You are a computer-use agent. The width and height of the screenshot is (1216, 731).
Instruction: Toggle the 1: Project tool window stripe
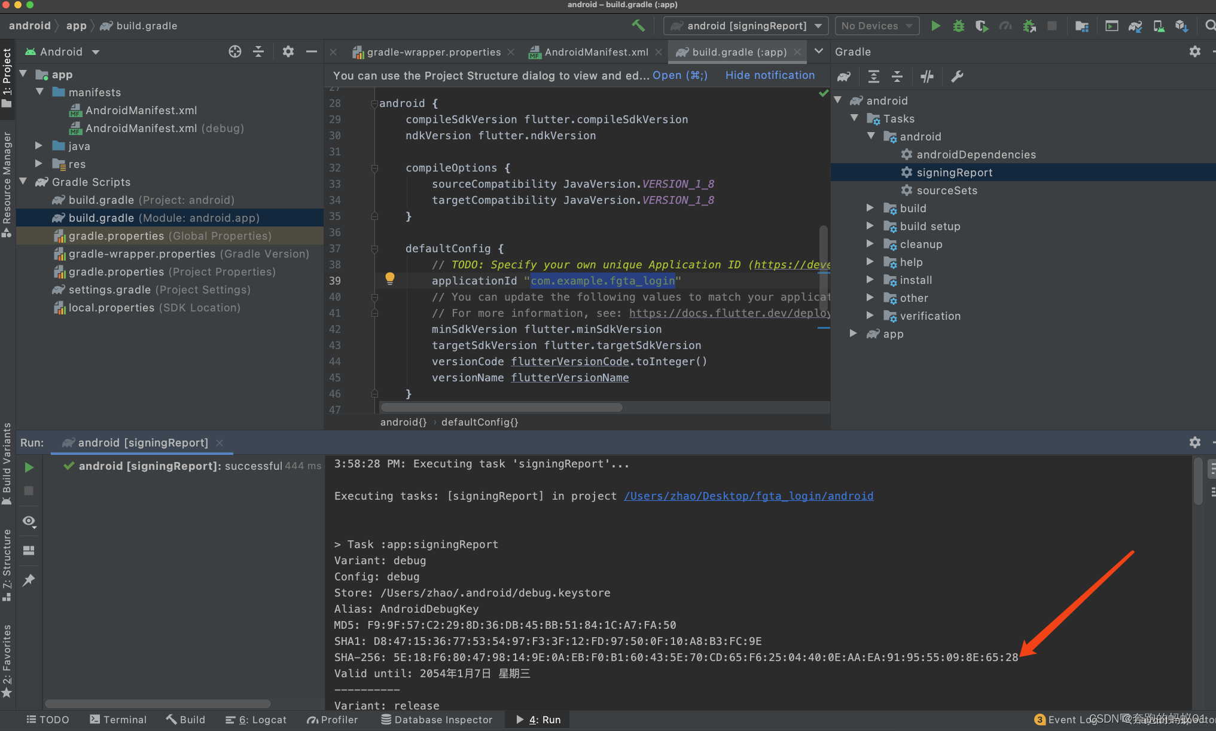(7, 78)
